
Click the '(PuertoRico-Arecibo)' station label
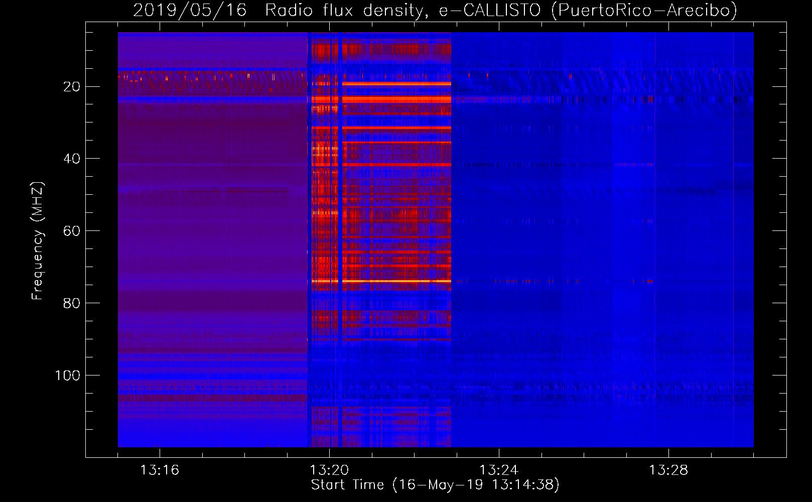(x=644, y=10)
